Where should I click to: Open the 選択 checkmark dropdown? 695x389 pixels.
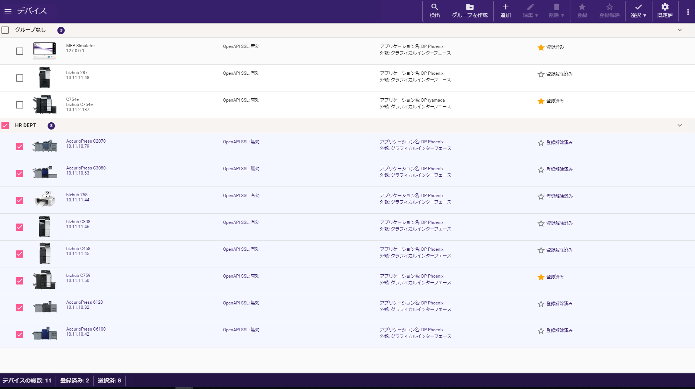pyautogui.click(x=638, y=11)
